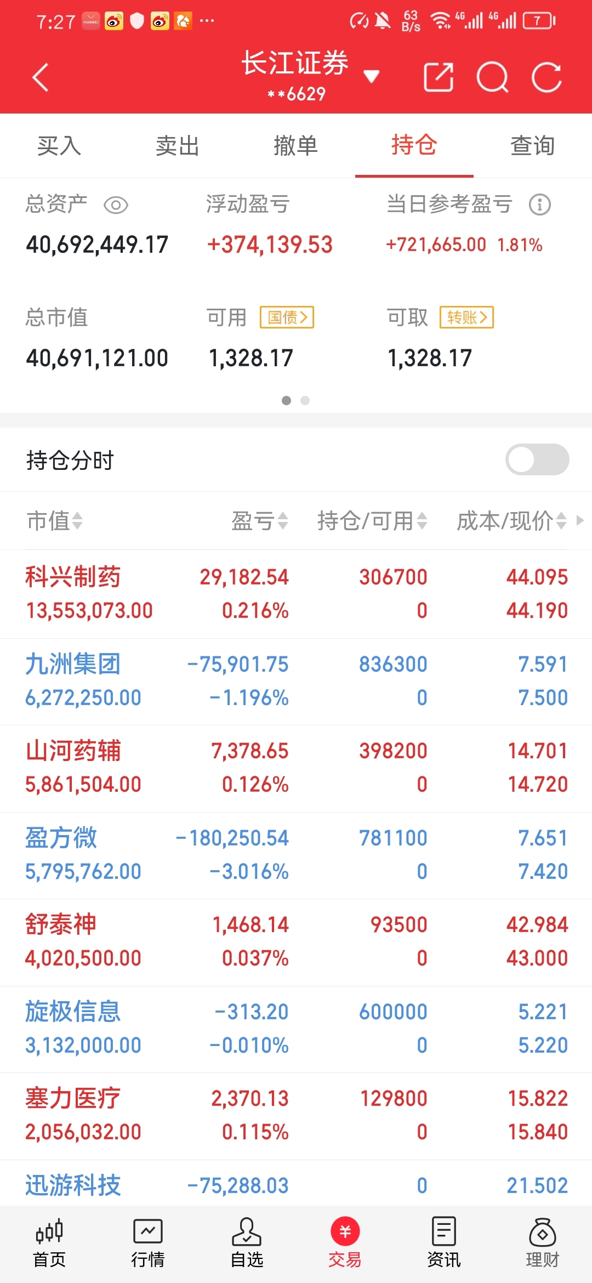This screenshot has height=1283, width=592.
Task: Go to 首页 in bottom navigation
Action: coord(49,1244)
